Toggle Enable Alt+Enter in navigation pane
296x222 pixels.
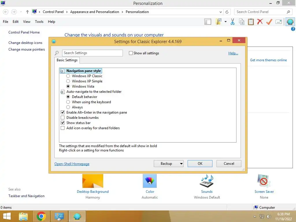[62, 112]
